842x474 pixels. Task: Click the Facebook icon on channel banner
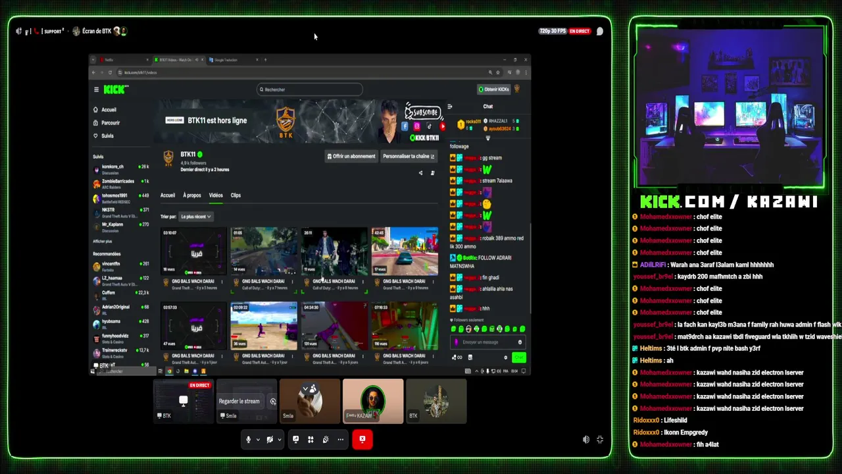(405, 126)
